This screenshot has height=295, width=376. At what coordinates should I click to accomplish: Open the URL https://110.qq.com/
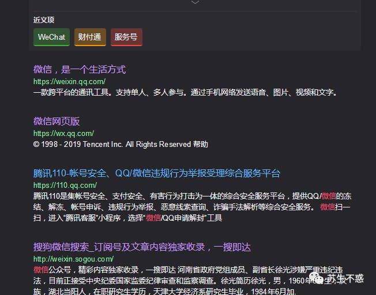pos(65,186)
